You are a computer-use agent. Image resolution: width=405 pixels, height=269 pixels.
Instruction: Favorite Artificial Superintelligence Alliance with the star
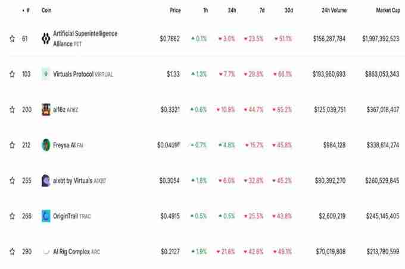[12, 39]
